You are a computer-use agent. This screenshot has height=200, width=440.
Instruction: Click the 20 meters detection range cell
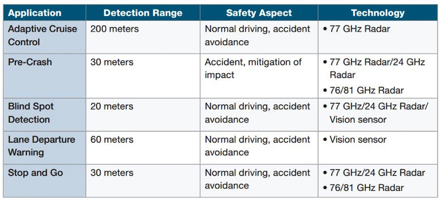point(112,106)
